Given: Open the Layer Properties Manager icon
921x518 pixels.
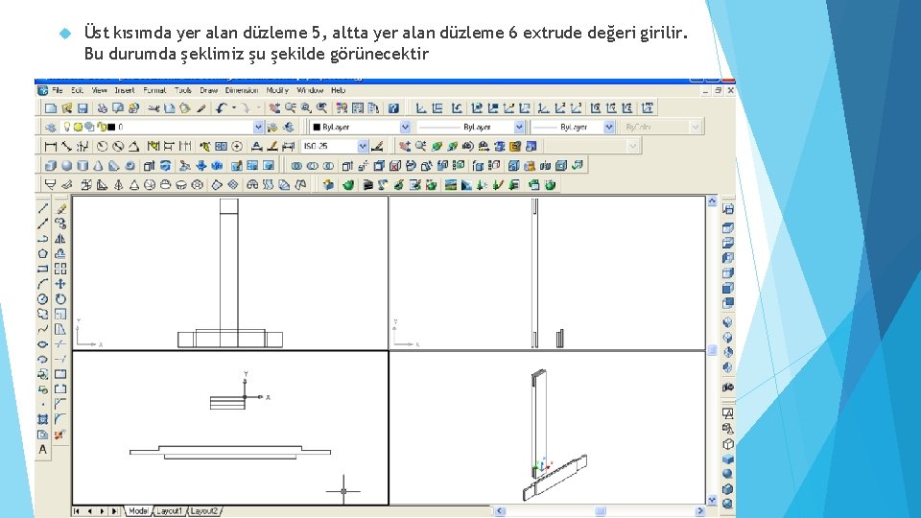Looking at the screenshot, I should coord(51,127).
